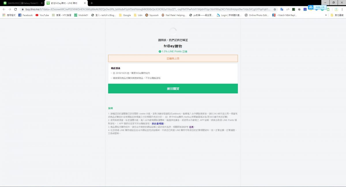Open the Squoosh bookmark
Screen dimensions: 346x187
(x=152, y=15)
